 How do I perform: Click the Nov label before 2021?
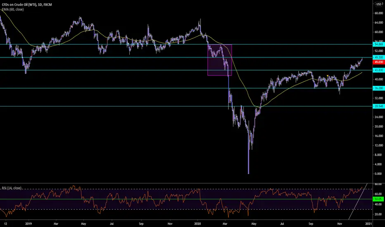pyautogui.click(x=340, y=224)
